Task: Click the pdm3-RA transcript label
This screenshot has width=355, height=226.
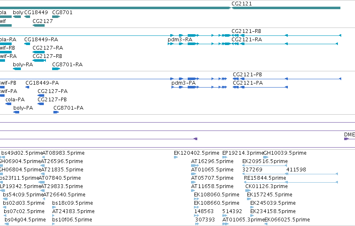Action: click(x=180, y=40)
